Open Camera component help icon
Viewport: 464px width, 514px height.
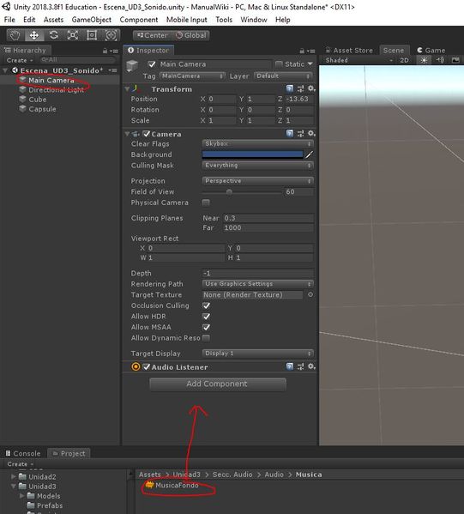(290, 133)
